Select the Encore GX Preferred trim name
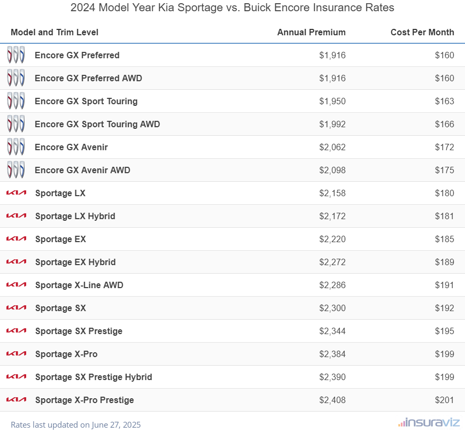The height and width of the screenshot is (433, 465). [77, 55]
